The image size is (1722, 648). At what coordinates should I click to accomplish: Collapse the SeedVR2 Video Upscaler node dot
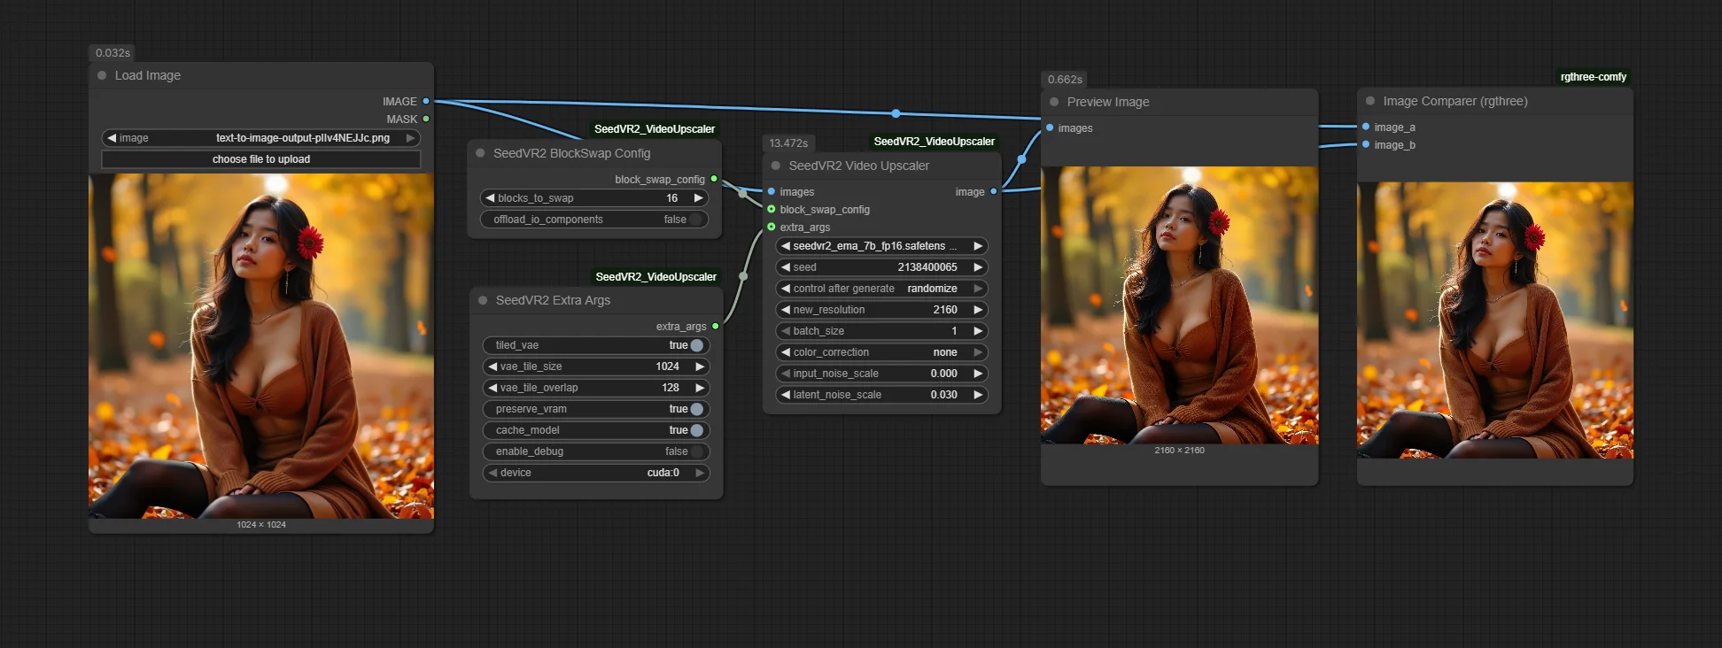click(x=776, y=166)
